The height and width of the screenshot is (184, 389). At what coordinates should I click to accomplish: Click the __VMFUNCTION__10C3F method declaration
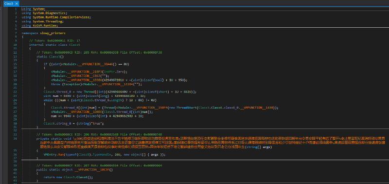tap(92, 170)
